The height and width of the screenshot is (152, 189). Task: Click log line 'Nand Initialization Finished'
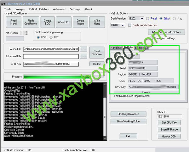[19, 136]
